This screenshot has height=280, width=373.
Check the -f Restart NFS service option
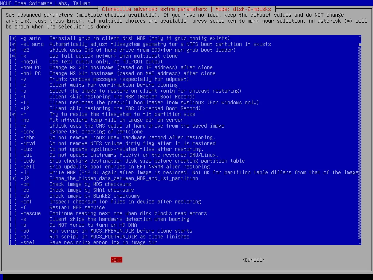[13, 207]
